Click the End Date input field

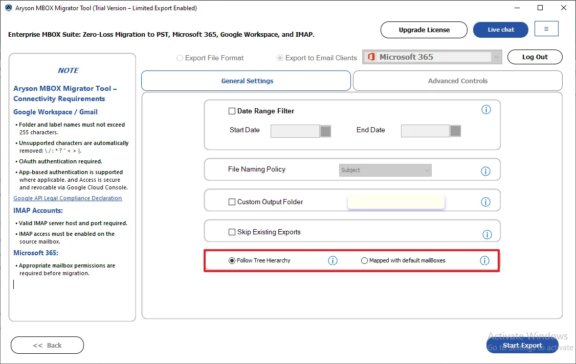(425, 131)
